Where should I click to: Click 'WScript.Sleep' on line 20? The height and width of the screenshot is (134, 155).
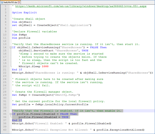point(29,66)
